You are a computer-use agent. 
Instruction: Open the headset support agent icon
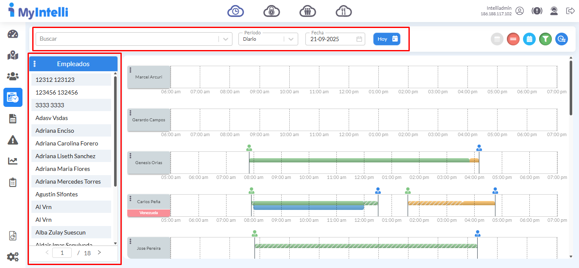pyautogui.click(x=554, y=11)
